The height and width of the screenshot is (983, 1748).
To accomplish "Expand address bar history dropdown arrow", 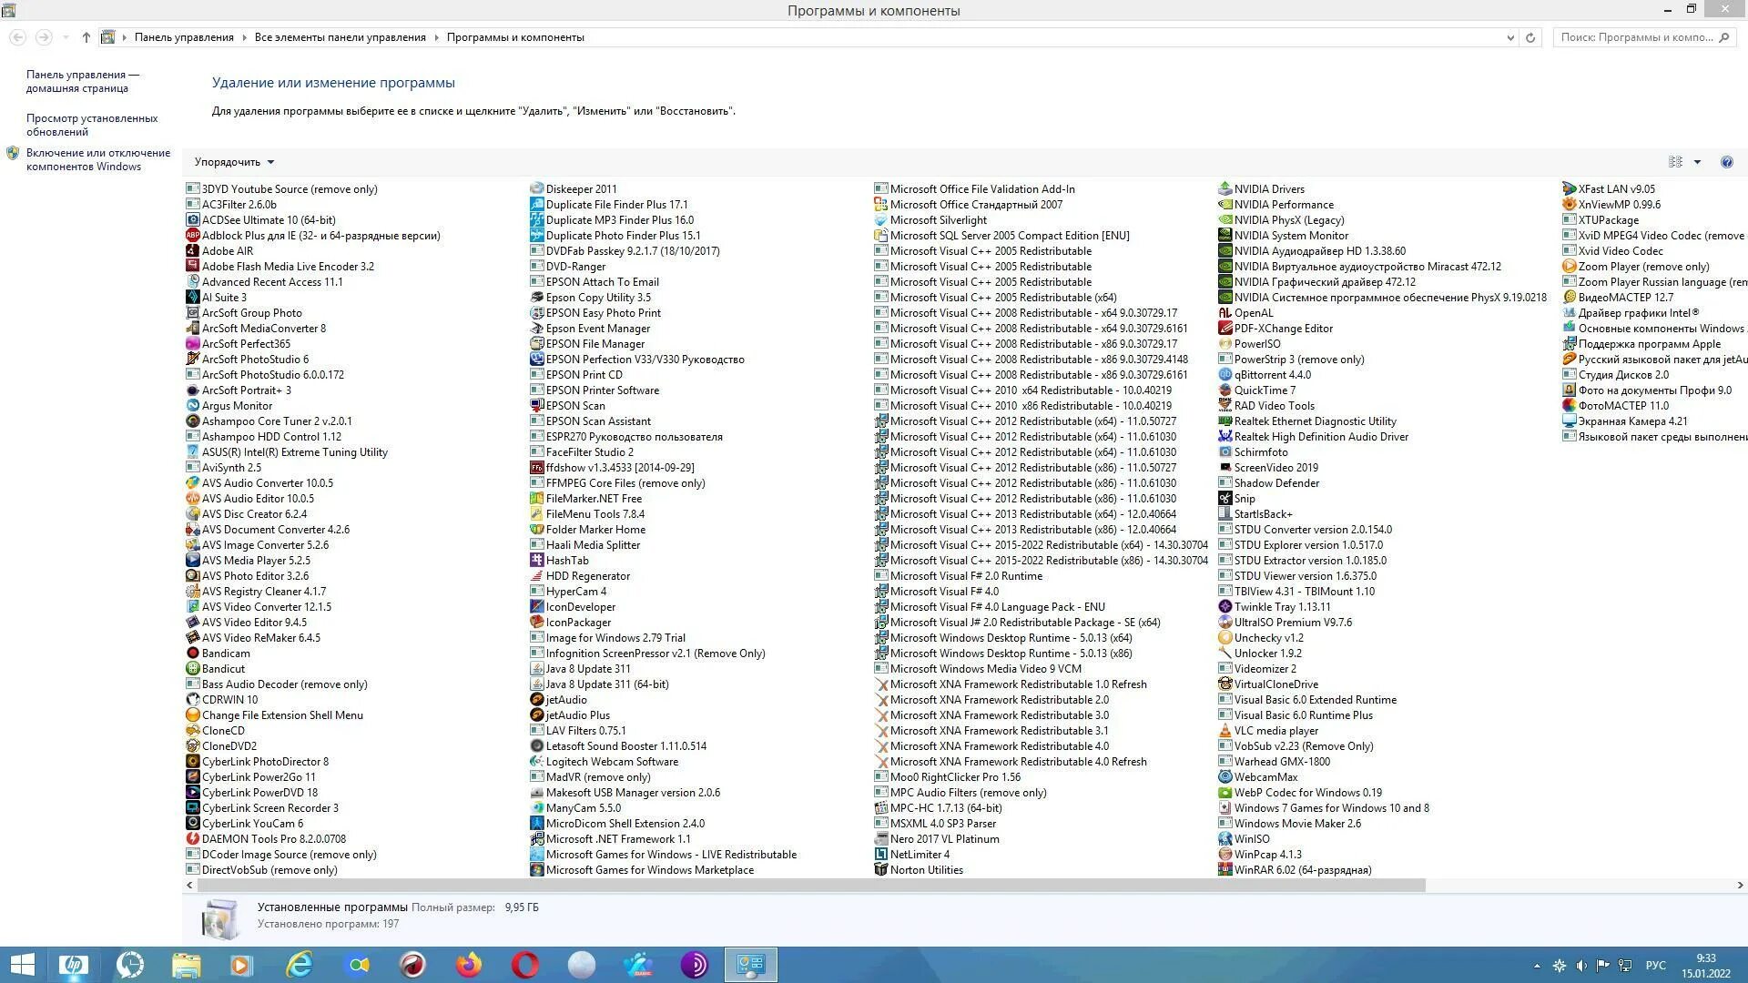I will [x=1510, y=37].
